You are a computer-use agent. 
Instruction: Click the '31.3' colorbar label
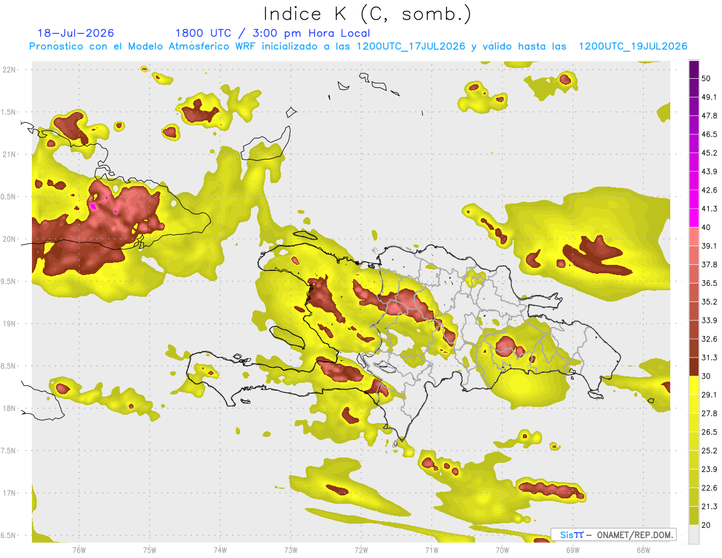[x=709, y=358]
